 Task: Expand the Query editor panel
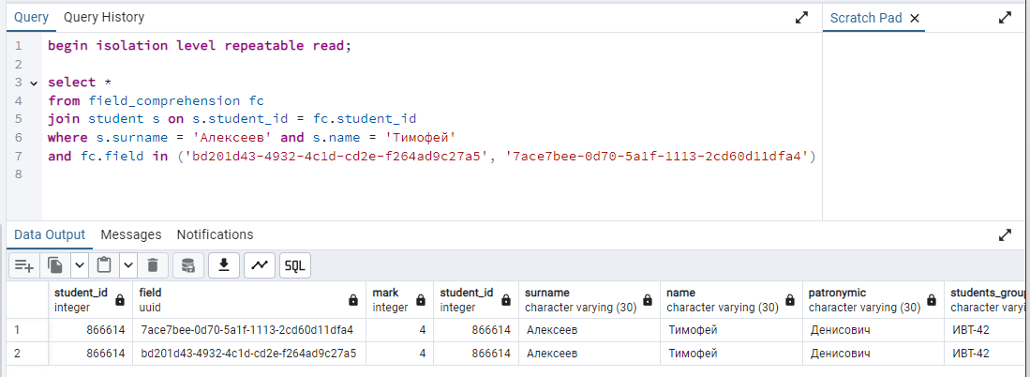802,18
